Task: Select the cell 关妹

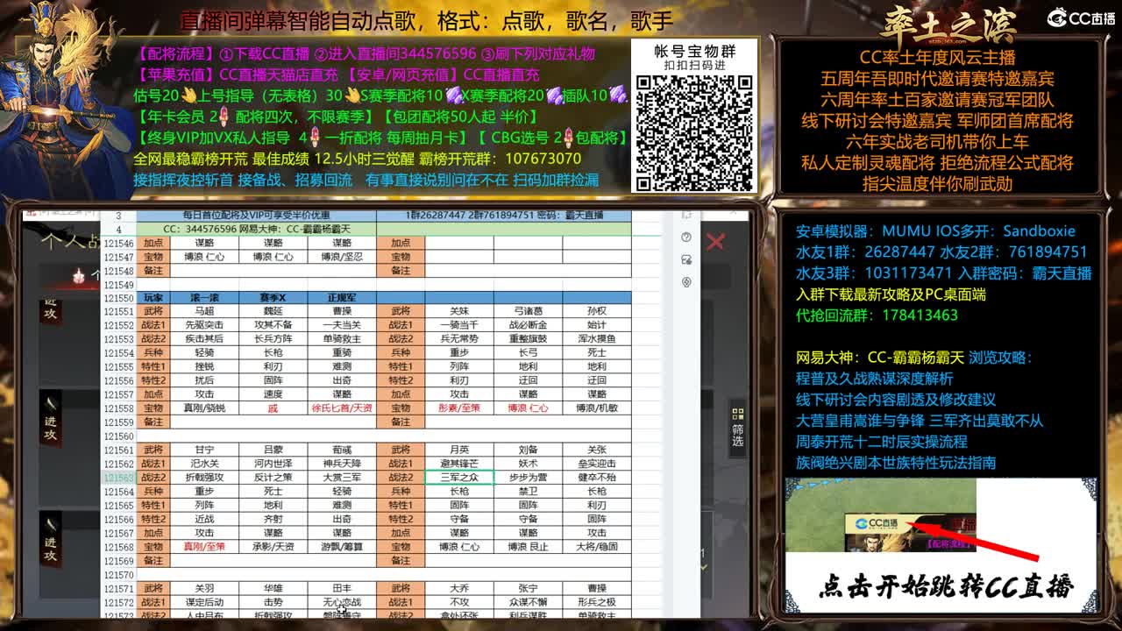Action: (x=458, y=311)
